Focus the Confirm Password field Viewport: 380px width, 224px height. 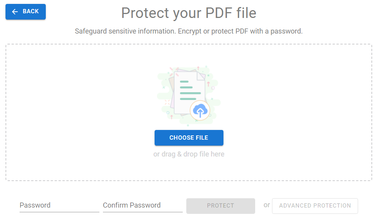tap(142, 205)
